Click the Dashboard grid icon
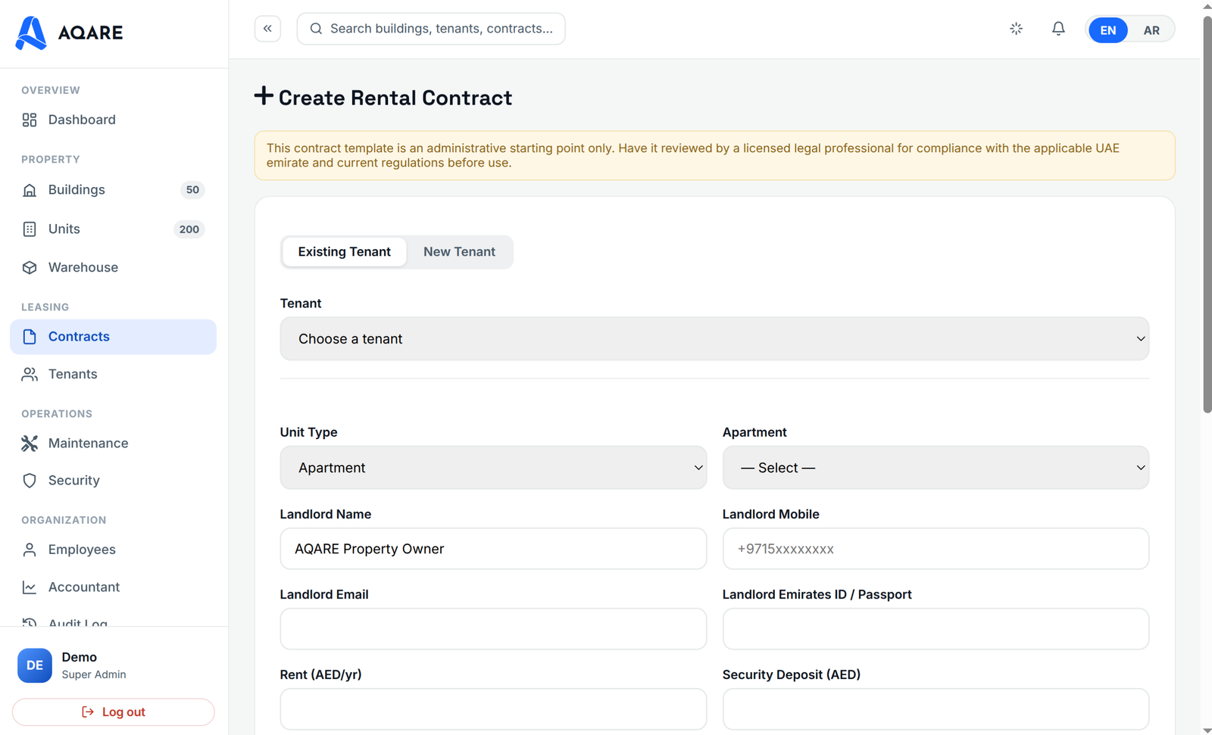This screenshot has width=1212, height=735. tap(30, 120)
